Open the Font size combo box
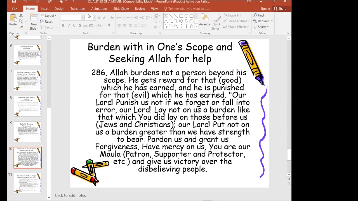The width and height of the screenshot is (358, 201). point(90,18)
